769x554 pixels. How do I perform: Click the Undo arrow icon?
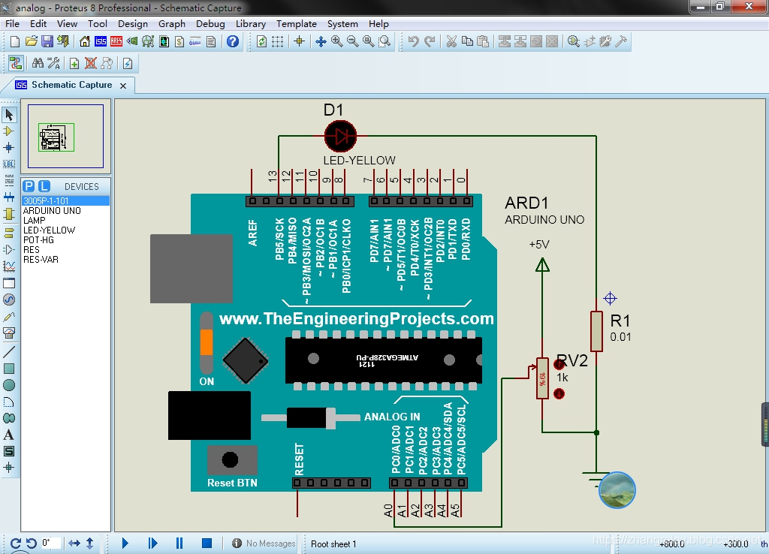click(414, 42)
